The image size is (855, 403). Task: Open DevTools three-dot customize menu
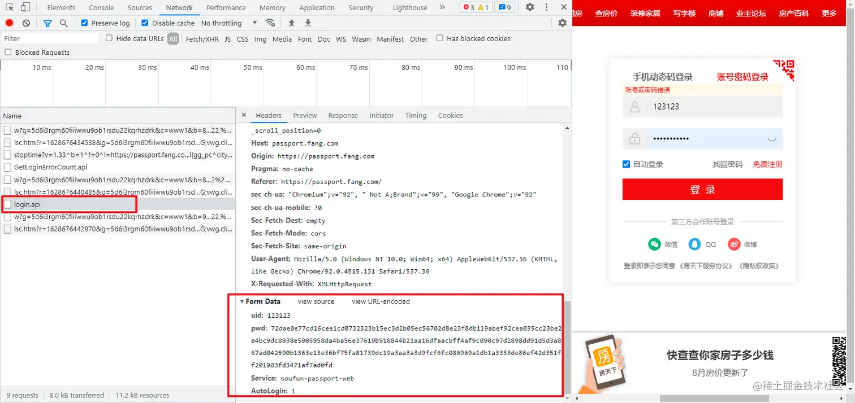point(546,7)
